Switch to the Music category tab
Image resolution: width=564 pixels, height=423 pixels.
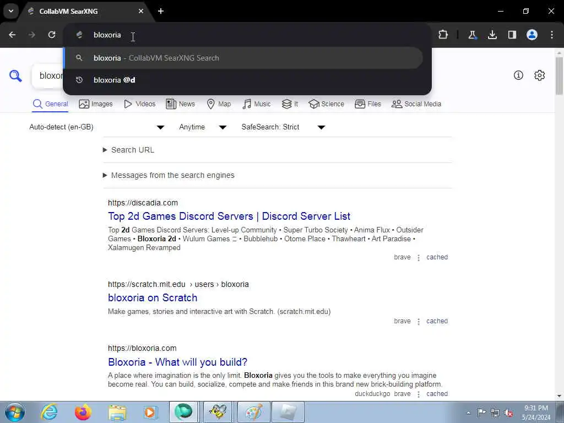coord(257,104)
